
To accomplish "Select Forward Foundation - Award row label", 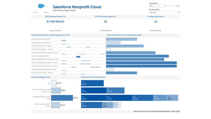I will [42, 46].
